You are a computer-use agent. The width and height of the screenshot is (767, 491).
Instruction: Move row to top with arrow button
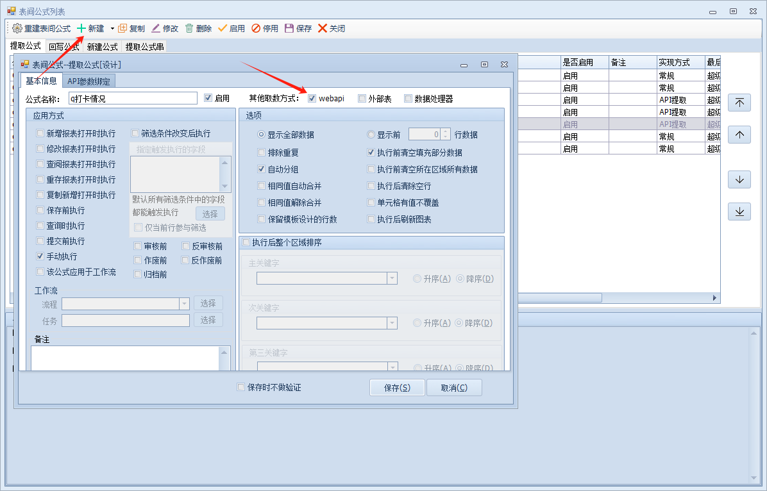(x=739, y=103)
